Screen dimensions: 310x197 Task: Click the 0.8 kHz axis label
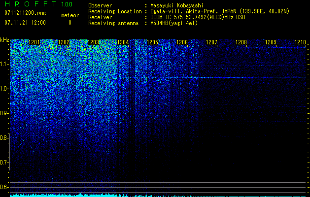point(3,138)
